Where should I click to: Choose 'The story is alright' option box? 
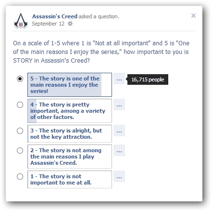pyautogui.click(x=70, y=134)
